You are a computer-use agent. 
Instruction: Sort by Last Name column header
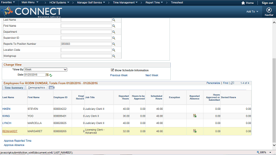pyautogui.click(x=8, y=97)
